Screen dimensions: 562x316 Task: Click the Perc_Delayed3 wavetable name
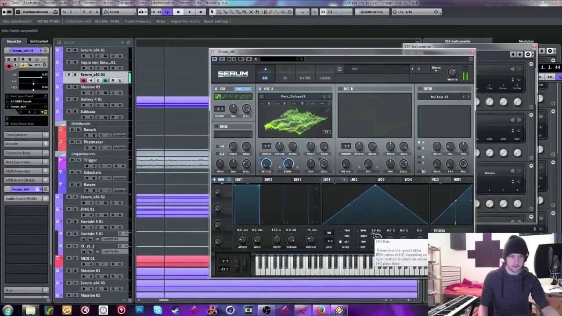click(x=293, y=97)
